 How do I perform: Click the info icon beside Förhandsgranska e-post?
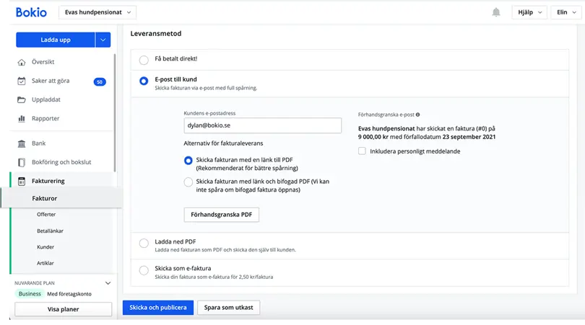coord(418,115)
